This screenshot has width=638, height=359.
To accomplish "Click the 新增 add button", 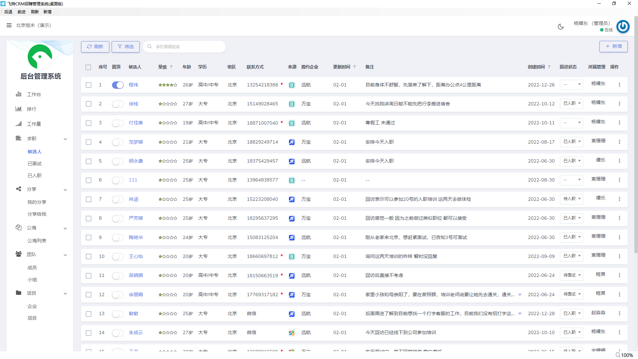I will (613, 47).
